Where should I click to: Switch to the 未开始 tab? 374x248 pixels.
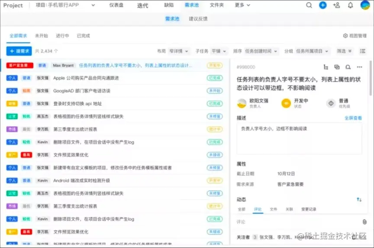pos(42,36)
